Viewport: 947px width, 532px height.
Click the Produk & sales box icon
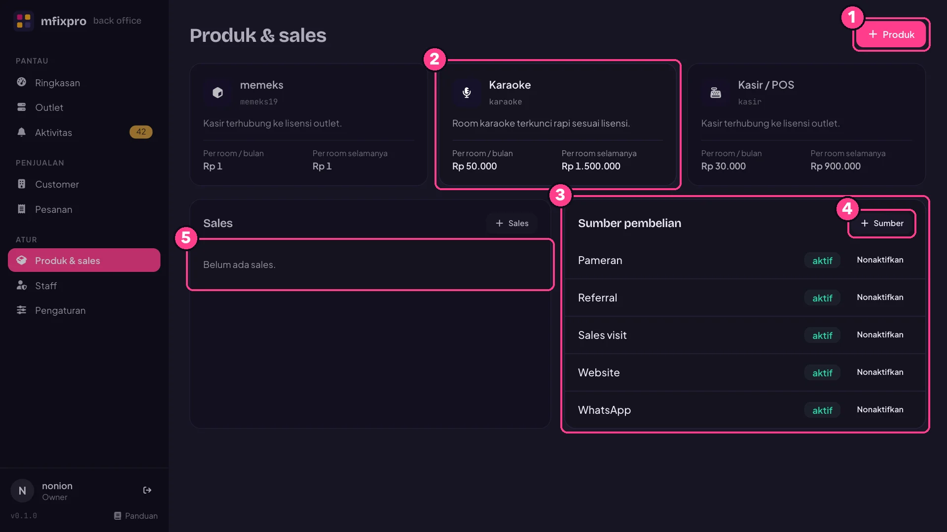tap(21, 260)
